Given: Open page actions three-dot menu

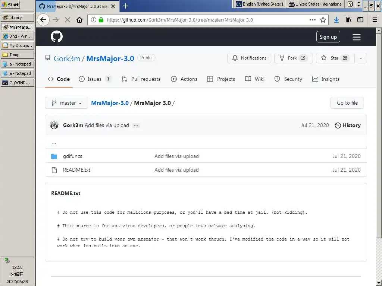Looking at the screenshot, I should 312,20.
